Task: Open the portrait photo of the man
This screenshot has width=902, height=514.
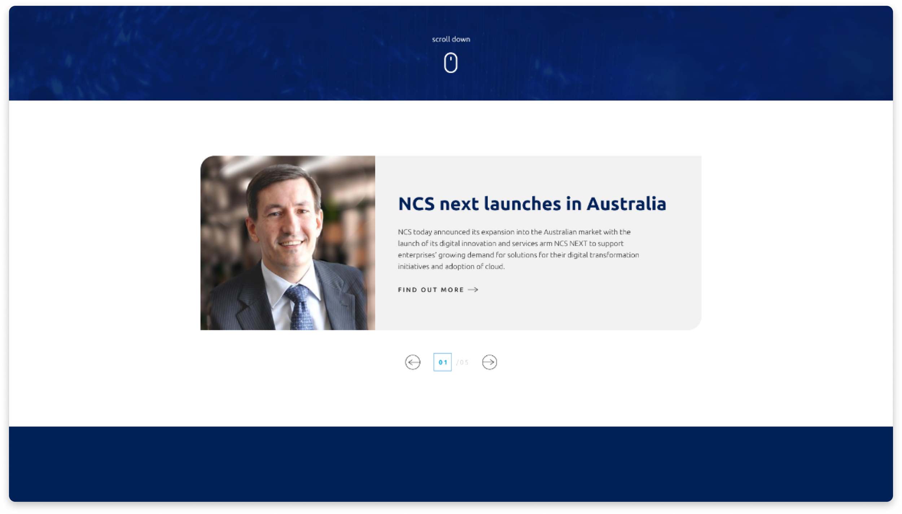Action: (x=288, y=243)
